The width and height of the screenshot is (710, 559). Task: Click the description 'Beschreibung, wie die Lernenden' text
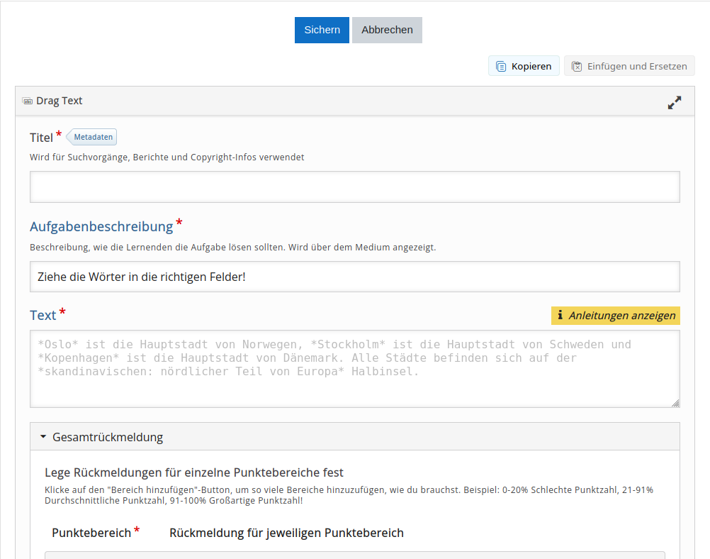pyautogui.click(x=232, y=248)
